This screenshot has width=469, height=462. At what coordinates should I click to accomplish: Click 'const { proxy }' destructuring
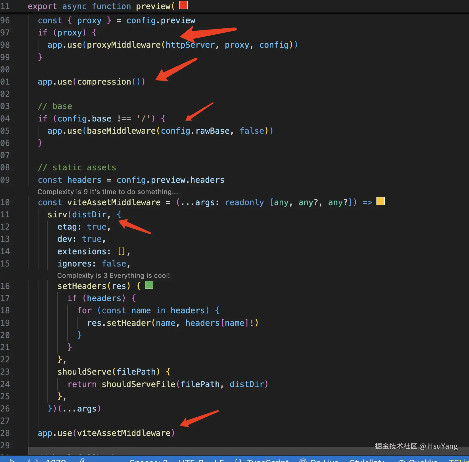(x=75, y=20)
